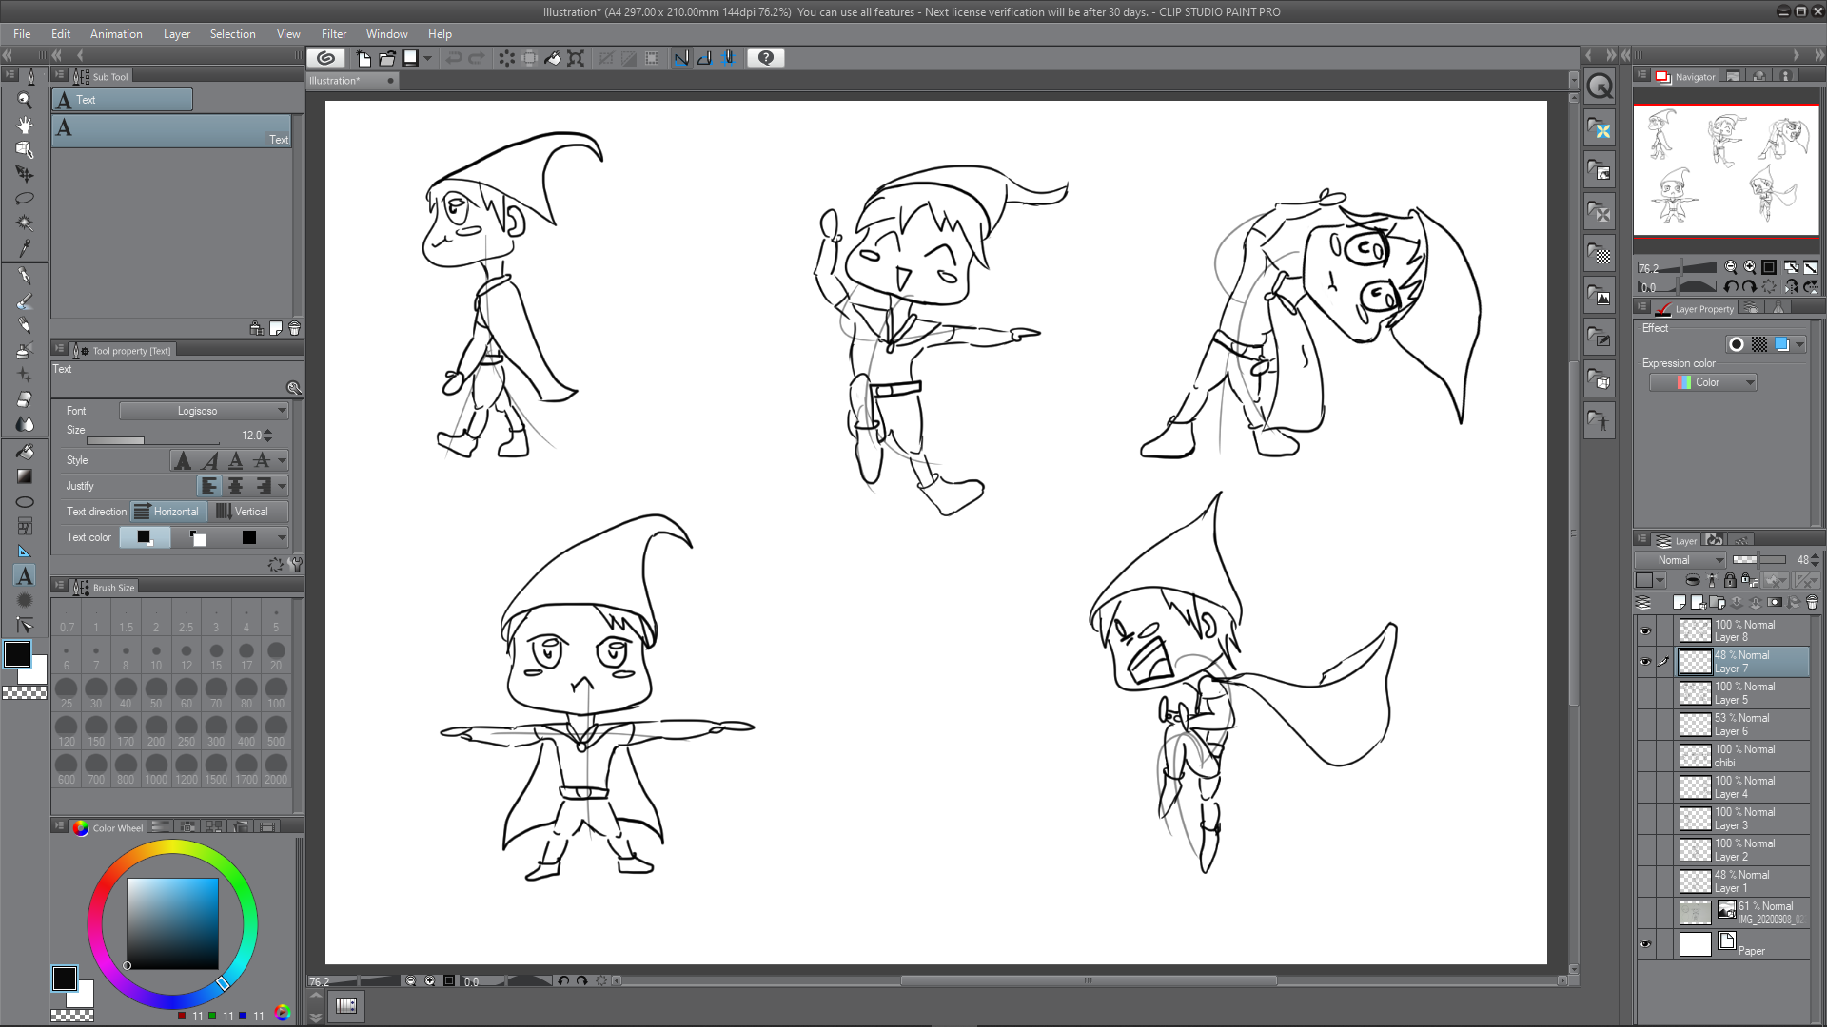1827x1027 pixels.
Task: Click the Help question mark button in the toolbar
Action: point(766,58)
